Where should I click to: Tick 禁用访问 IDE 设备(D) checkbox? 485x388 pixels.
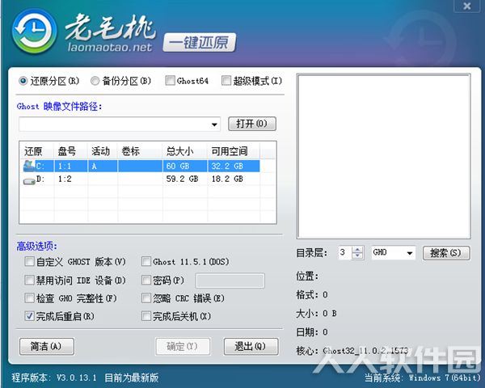click(29, 280)
